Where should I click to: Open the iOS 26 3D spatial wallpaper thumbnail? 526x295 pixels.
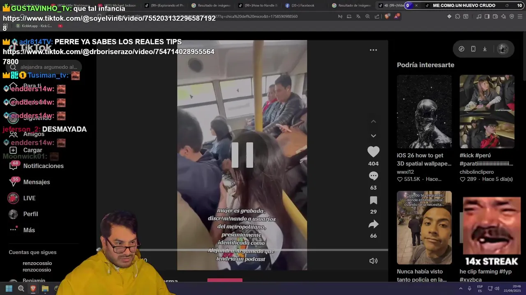(x=424, y=111)
